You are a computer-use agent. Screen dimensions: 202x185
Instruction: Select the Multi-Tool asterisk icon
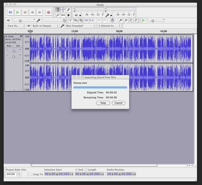tap(68, 15)
